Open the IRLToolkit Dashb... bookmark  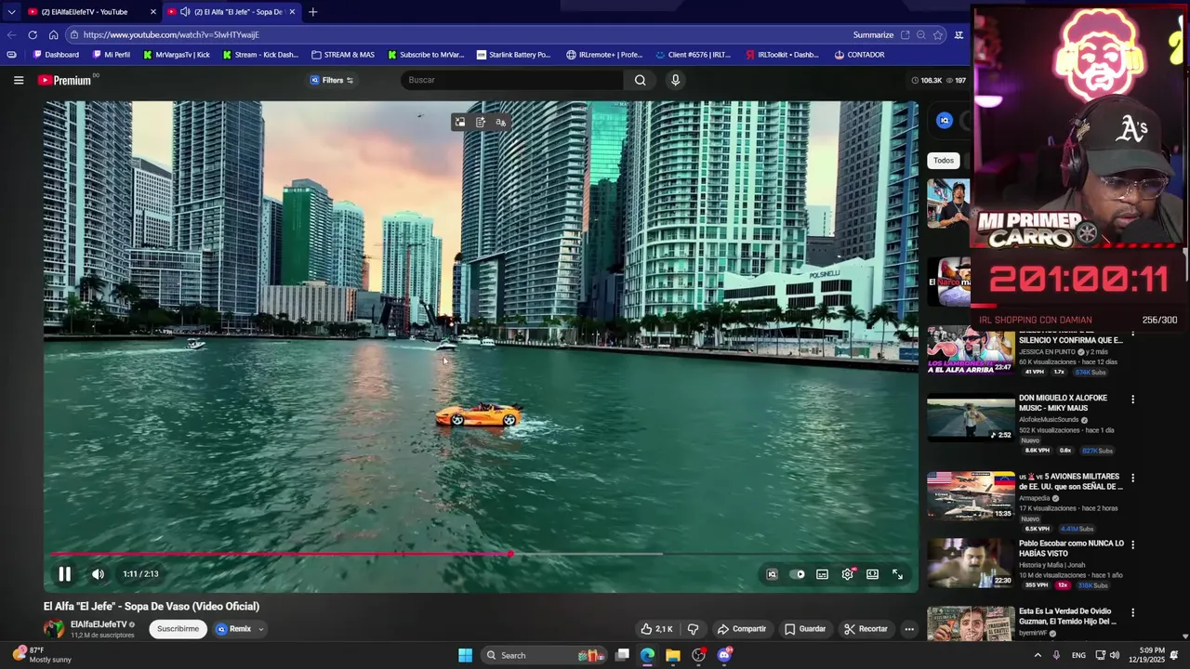tap(782, 55)
